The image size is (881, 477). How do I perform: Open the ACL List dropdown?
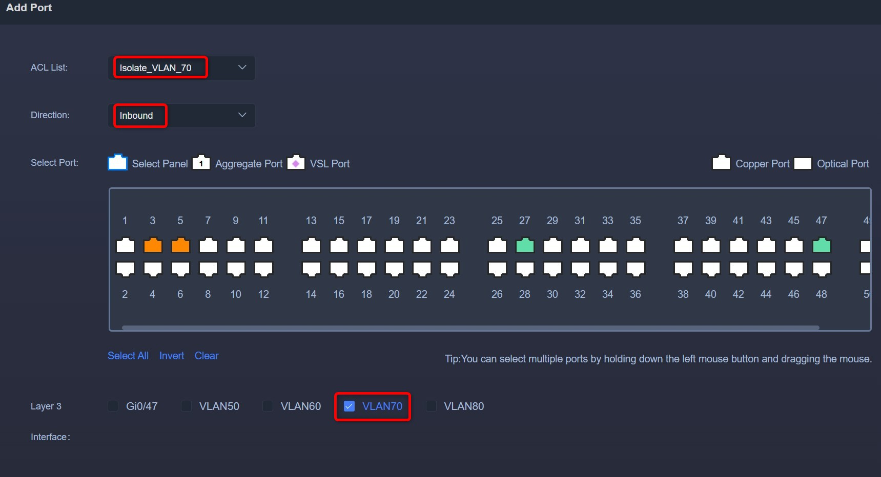[181, 68]
